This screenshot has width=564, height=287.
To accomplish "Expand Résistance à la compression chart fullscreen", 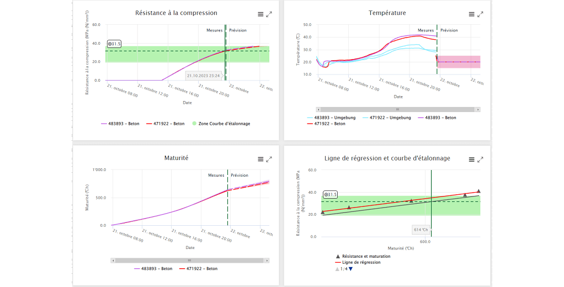I will (269, 14).
